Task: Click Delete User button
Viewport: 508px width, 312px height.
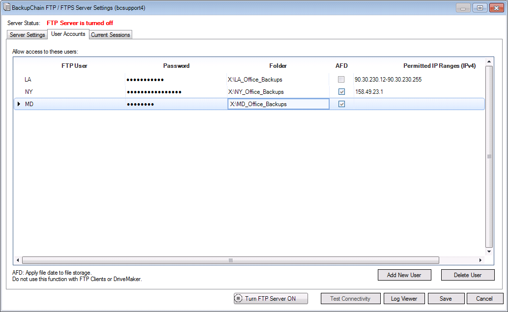Action: 468,275
